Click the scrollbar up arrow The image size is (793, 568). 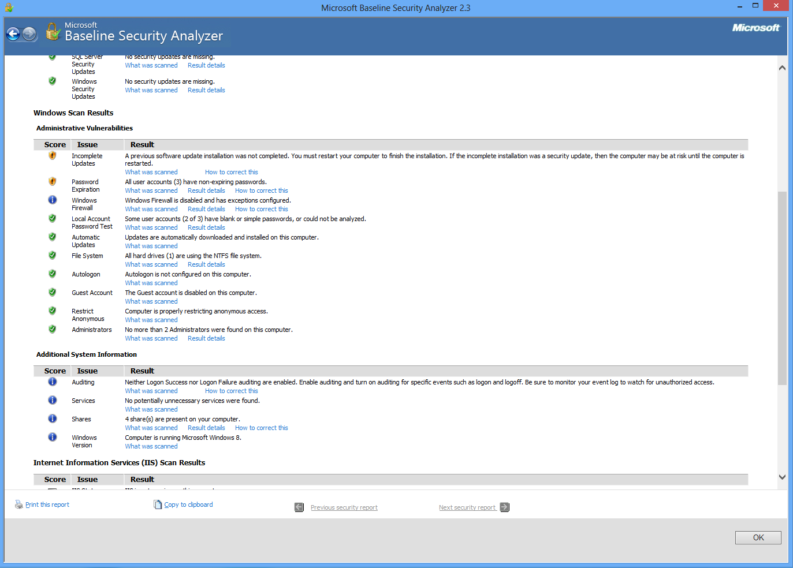pyautogui.click(x=782, y=68)
